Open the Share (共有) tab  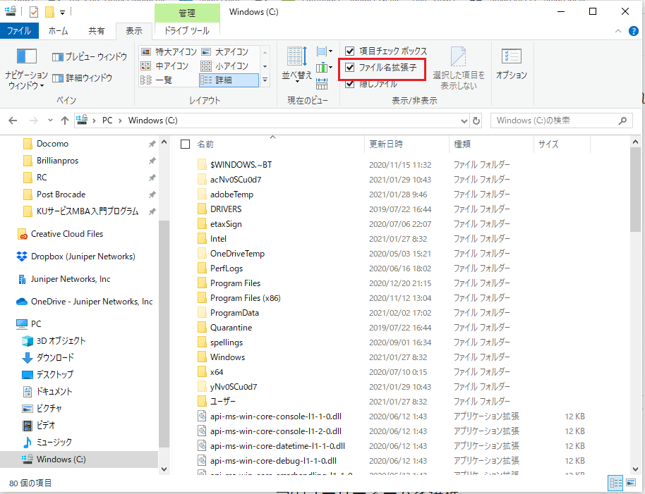point(96,31)
